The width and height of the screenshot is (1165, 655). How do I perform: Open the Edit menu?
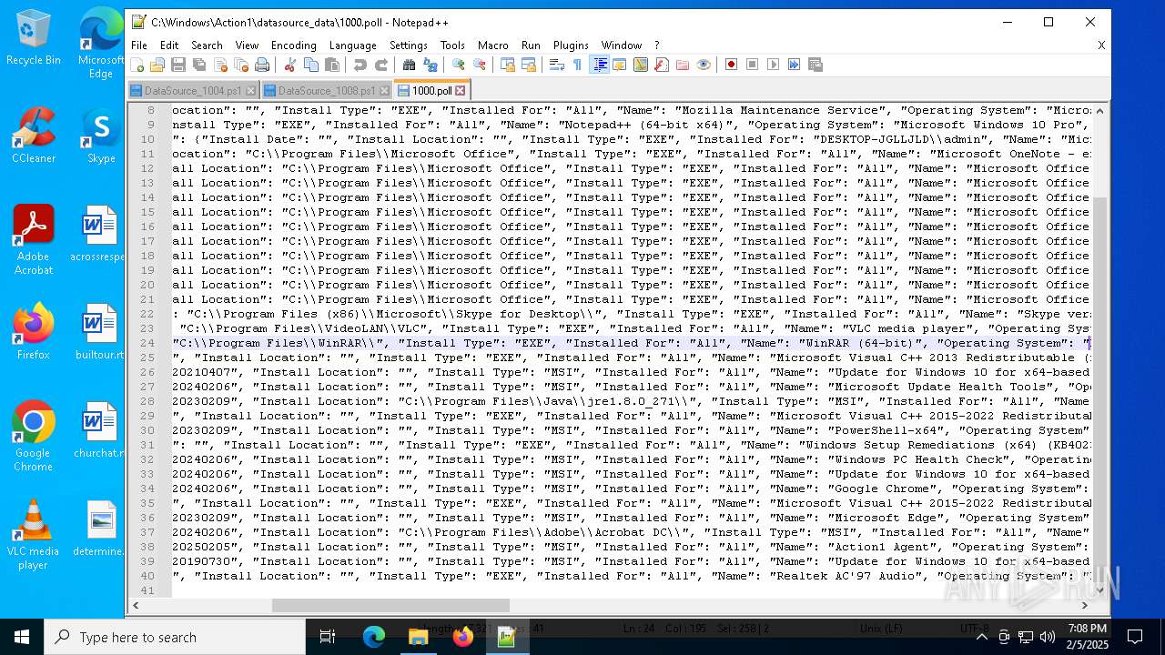[x=169, y=45]
